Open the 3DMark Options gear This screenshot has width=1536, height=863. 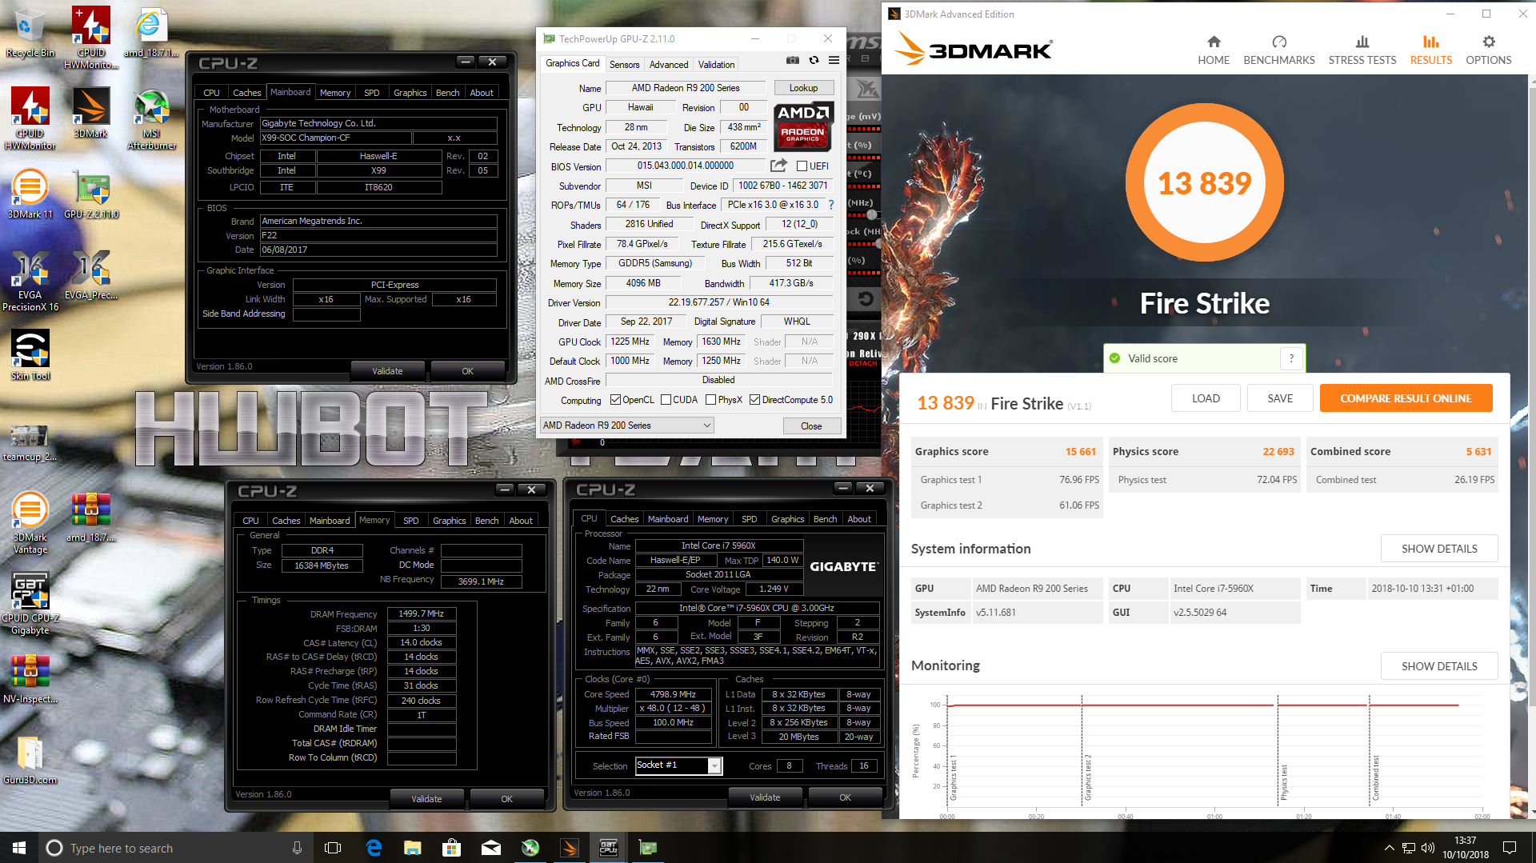coord(1489,50)
